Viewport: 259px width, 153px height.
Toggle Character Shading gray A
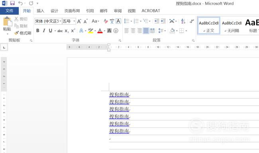coord(109,31)
